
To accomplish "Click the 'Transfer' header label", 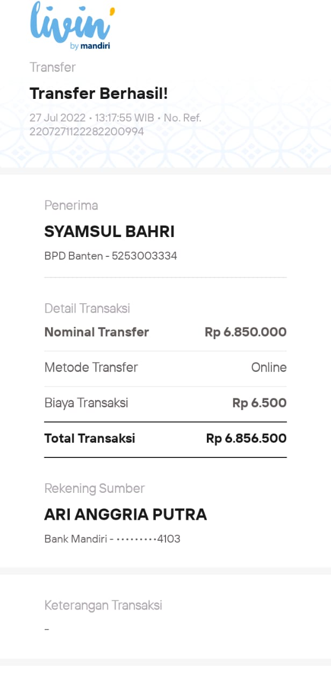I will coord(53,67).
